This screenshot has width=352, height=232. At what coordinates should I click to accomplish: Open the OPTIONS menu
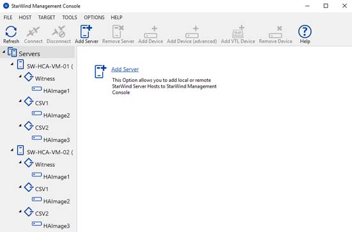tap(94, 17)
